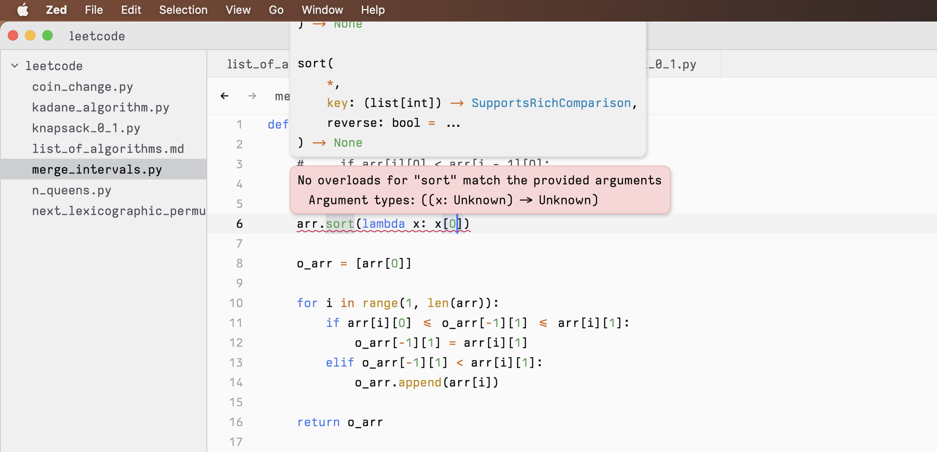Viewport: 937px width, 452px height.
Task: Switch to the list_of_algorithms tab
Action: [x=258, y=64]
